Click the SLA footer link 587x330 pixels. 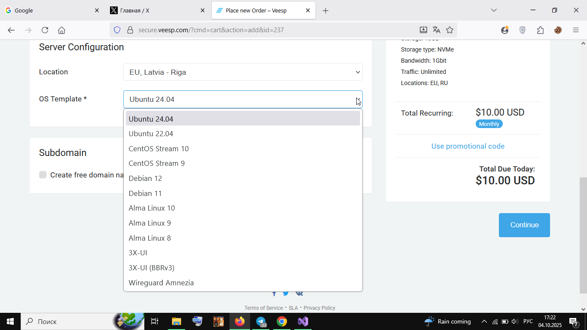(293, 308)
